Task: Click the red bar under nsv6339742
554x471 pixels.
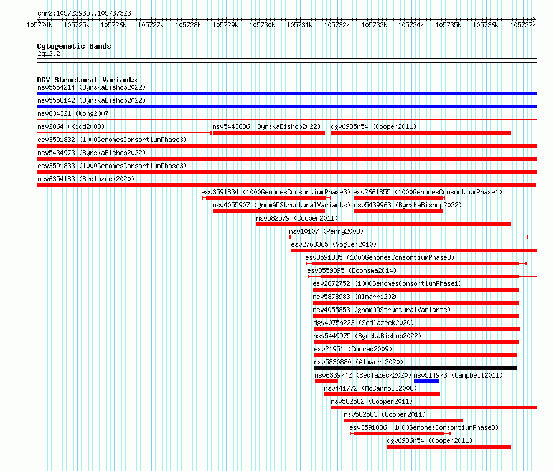Action: 326,381
